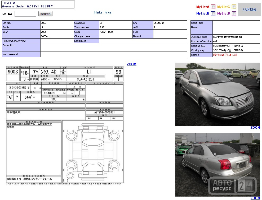
Task: Open ZOOM link above auction sheet
Action: [x=131, y=64]
